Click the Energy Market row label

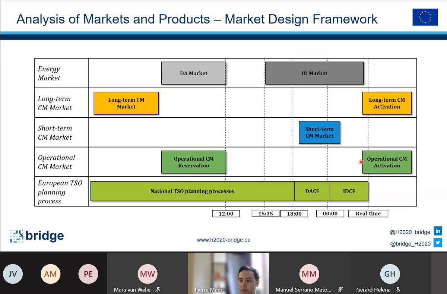(x=49, y=73)
